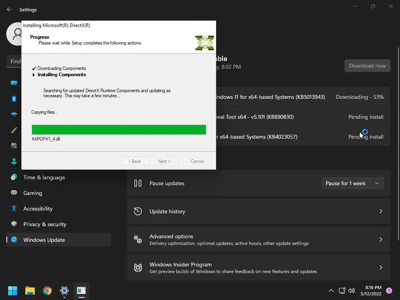Open Windows Insider Program chevron

380,267
